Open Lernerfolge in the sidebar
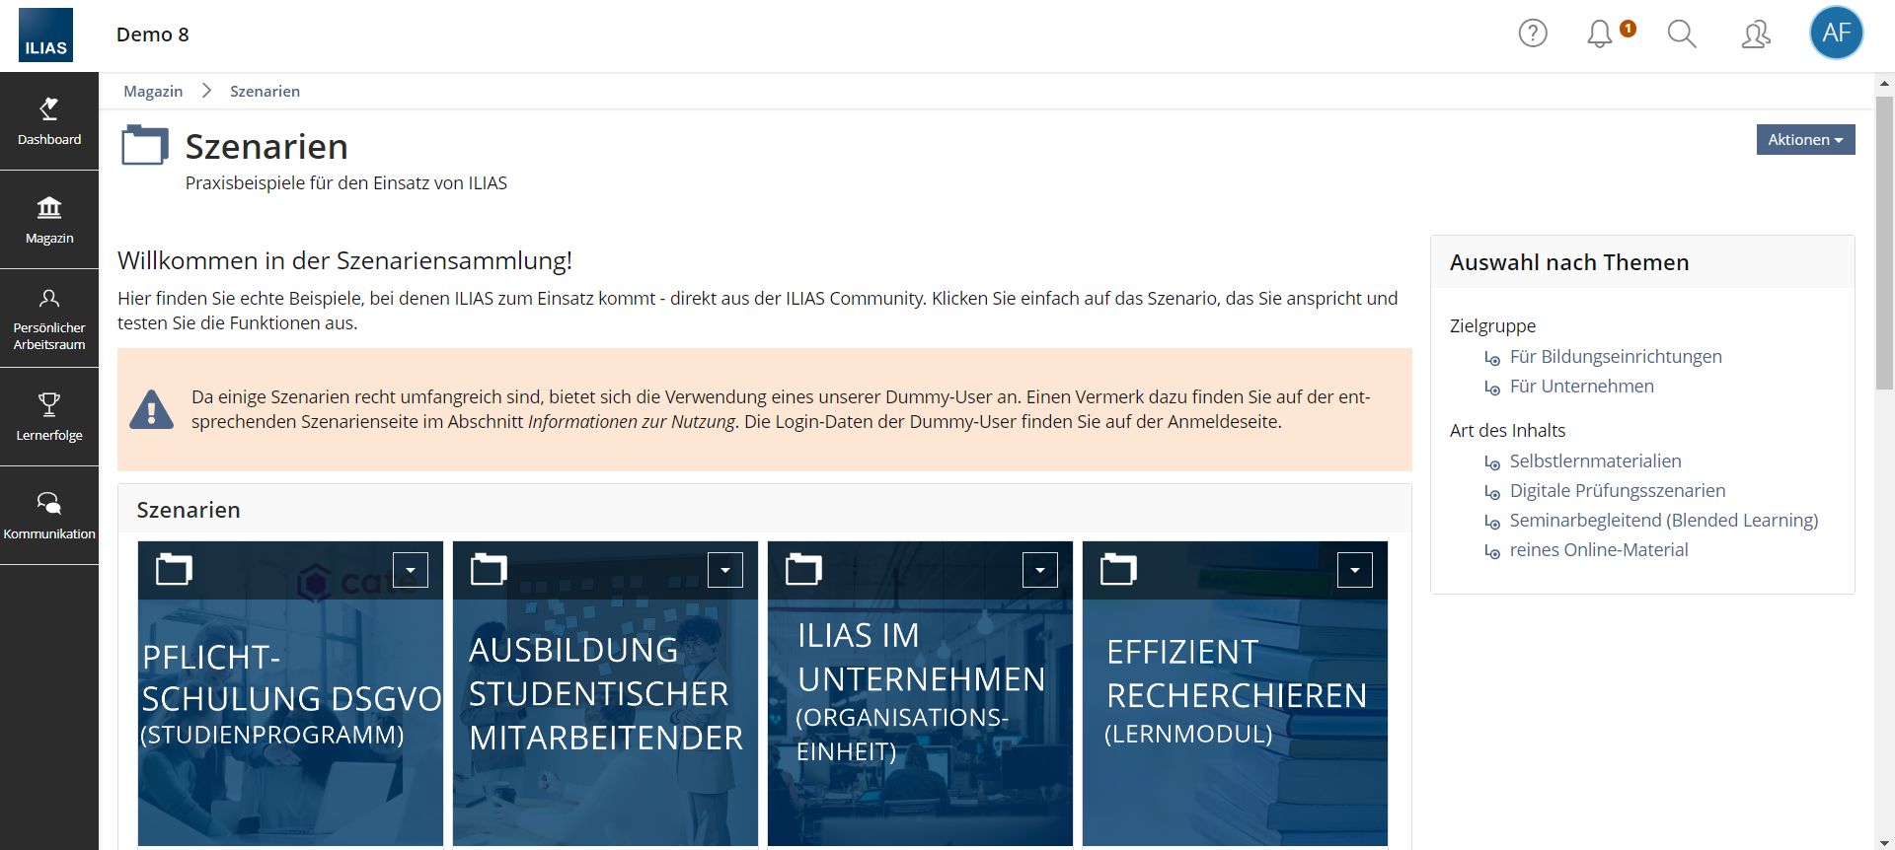The height and width of the screenshot is (850, 1895). click(x=49, y=417)
